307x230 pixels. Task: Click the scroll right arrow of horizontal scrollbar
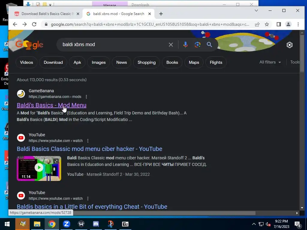pyautogui.click(x=297, y=213)
